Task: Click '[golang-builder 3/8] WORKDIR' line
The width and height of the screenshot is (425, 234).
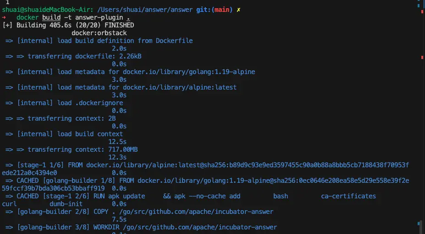Action: click(141, 227)
